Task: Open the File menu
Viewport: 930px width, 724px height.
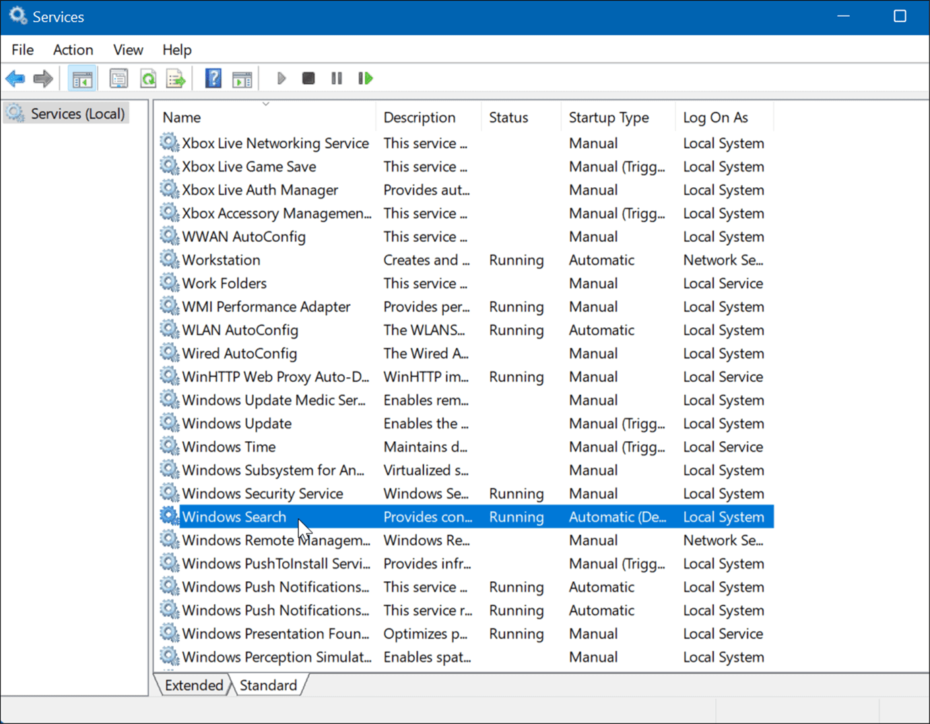Action: click(22, 50)
